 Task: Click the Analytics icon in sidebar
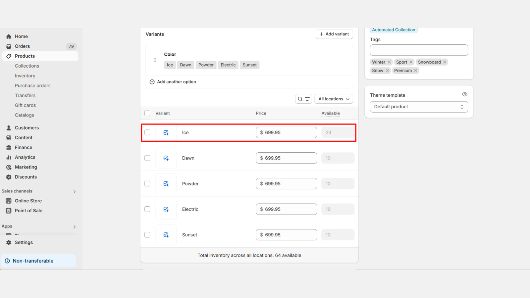[x=9, y=157]
